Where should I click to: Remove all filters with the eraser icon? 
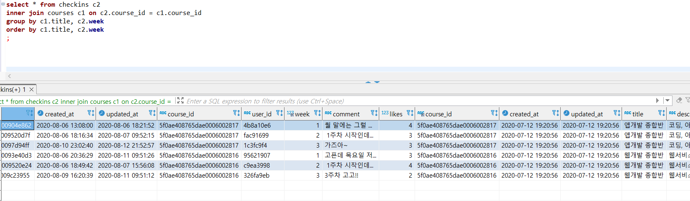pos(679,100)
